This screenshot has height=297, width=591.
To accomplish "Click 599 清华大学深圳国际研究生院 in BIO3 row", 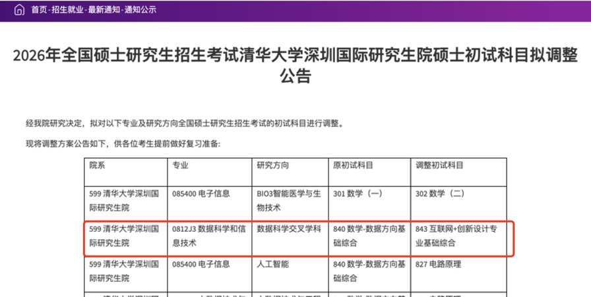I will pos(125,203).
